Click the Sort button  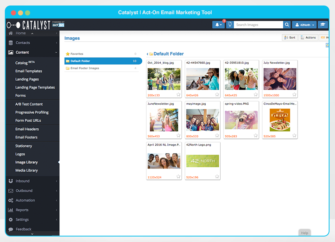click(290, 37)
